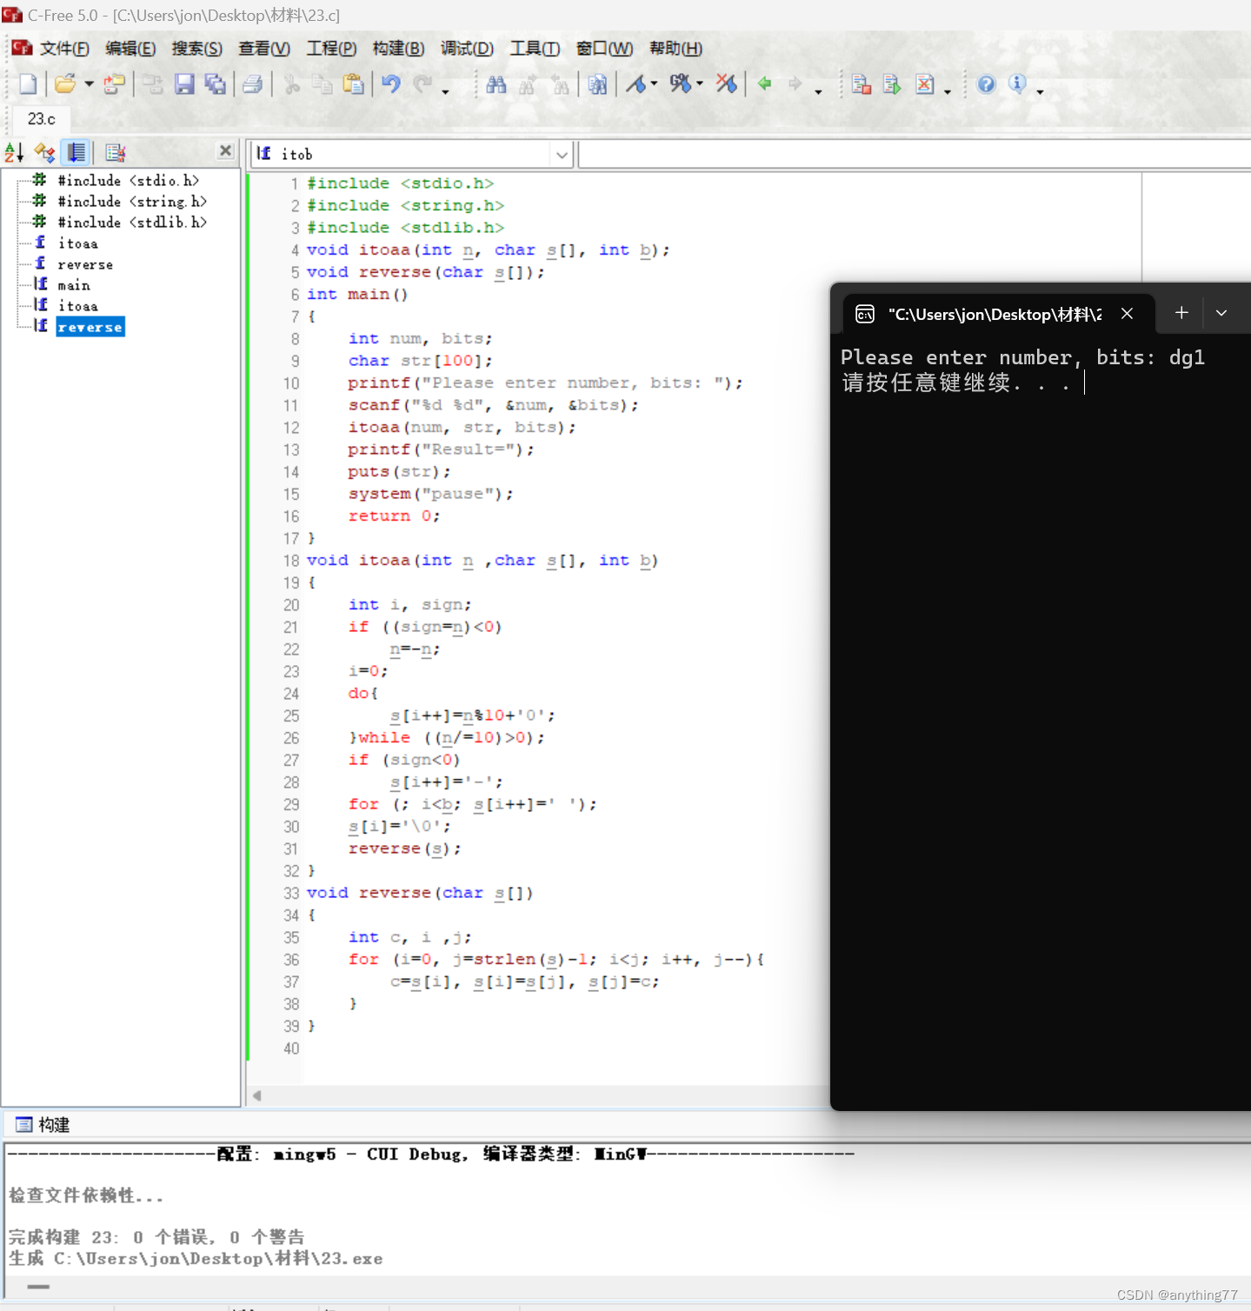Viewport: 1251px width, 1311px height.
Task: Click the New file icon in toolbar
Action: point(28,83)
